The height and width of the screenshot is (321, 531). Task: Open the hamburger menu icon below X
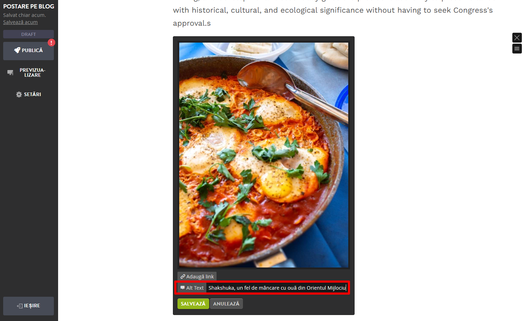click(x=517, y=49)
